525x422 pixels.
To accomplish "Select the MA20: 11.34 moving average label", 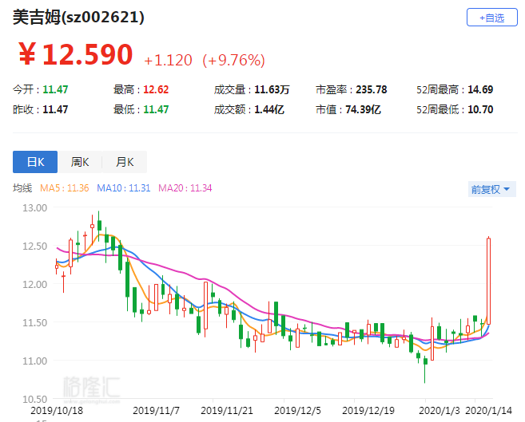I will [185, 188].
